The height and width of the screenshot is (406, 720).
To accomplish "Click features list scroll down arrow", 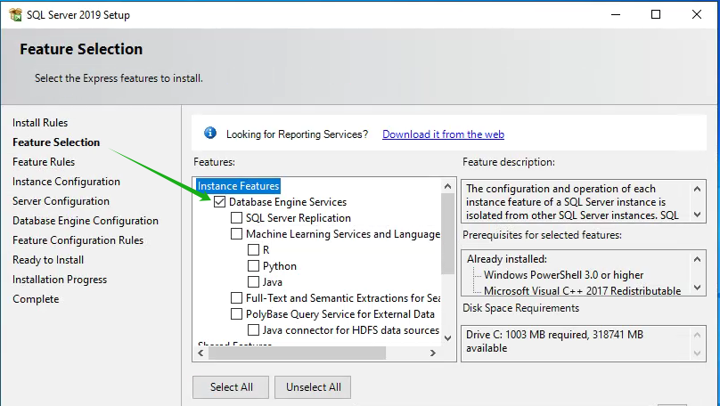I will coord(447,338).
